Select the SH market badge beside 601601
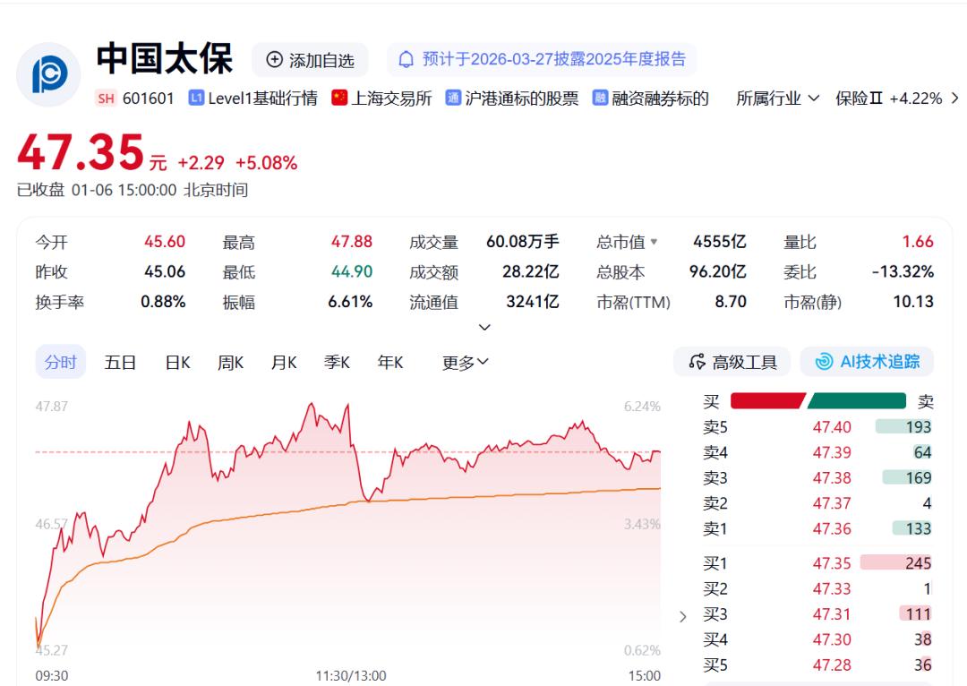 (107, 99)
